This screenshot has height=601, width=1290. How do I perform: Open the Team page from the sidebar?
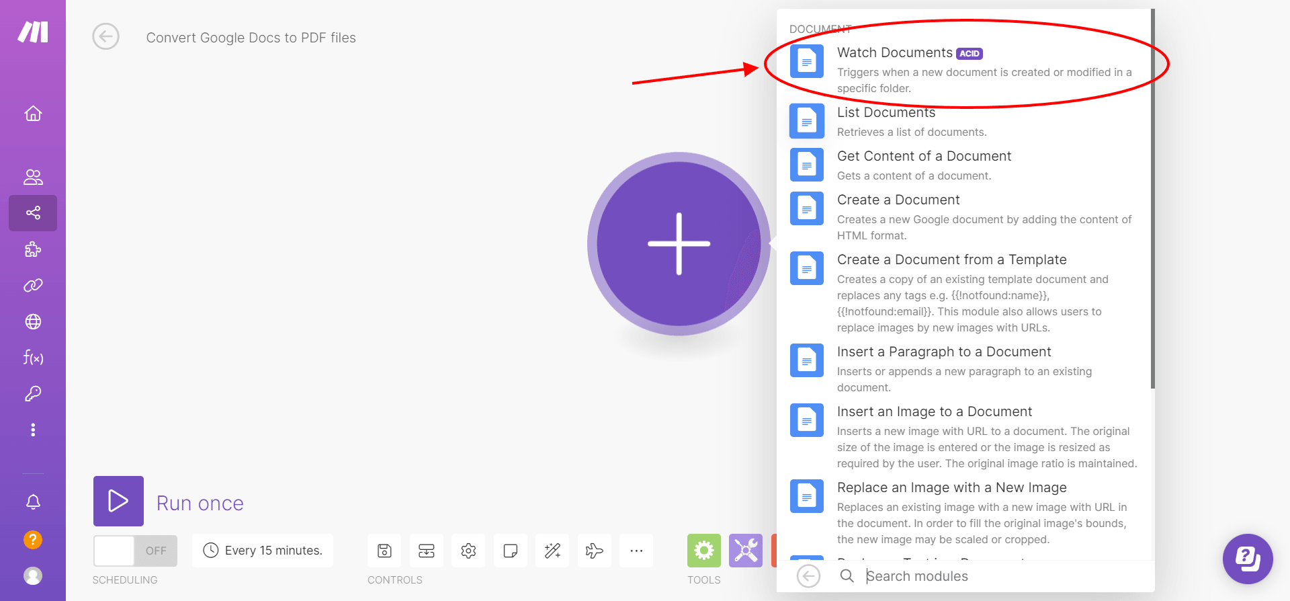coord(33,177)
